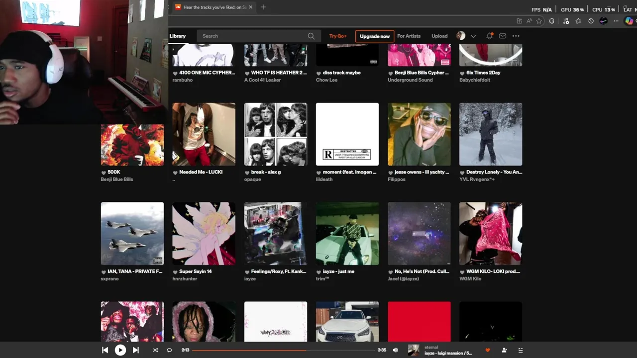Add this page to favorites star
637x358 pixels.
click(539, 21)
